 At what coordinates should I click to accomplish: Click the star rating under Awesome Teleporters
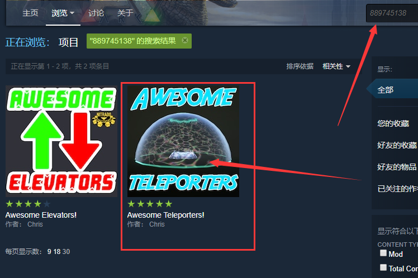tap(150, 204)
